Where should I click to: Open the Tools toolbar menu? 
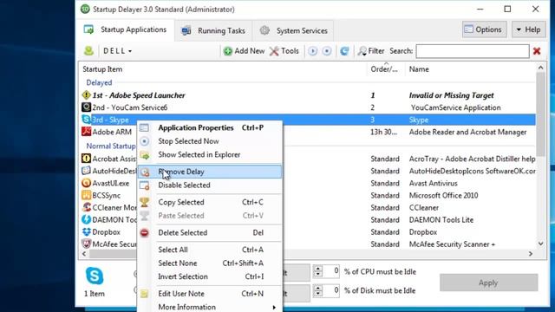284,51
